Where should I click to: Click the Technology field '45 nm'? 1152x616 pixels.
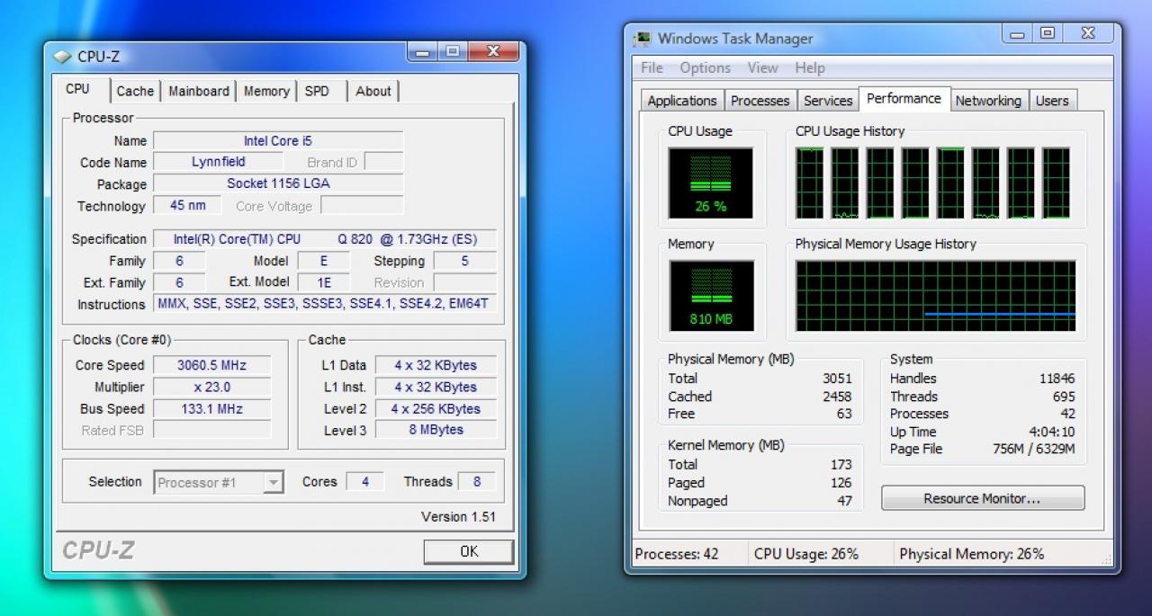pos(188,205)
